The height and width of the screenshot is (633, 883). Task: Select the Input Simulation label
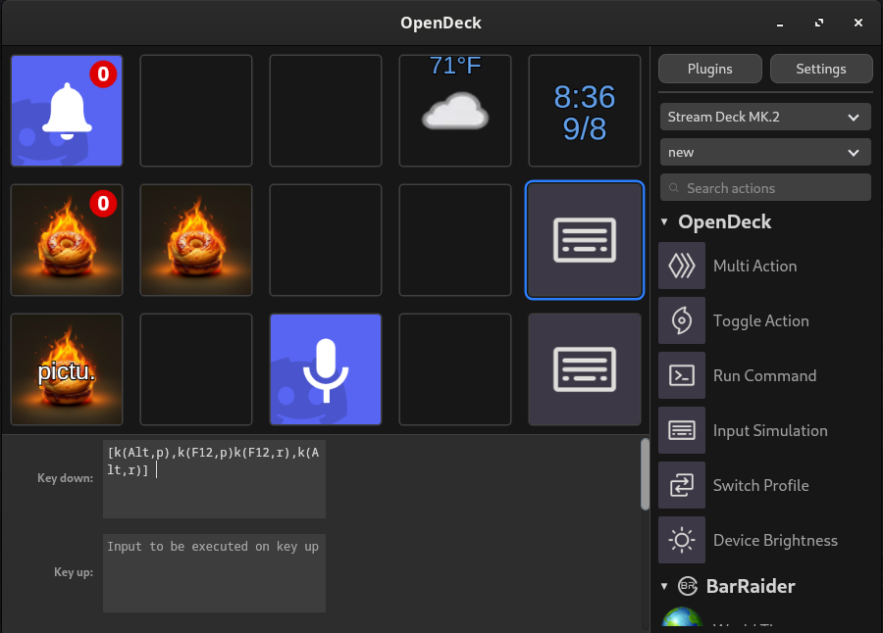click(770, 430)
